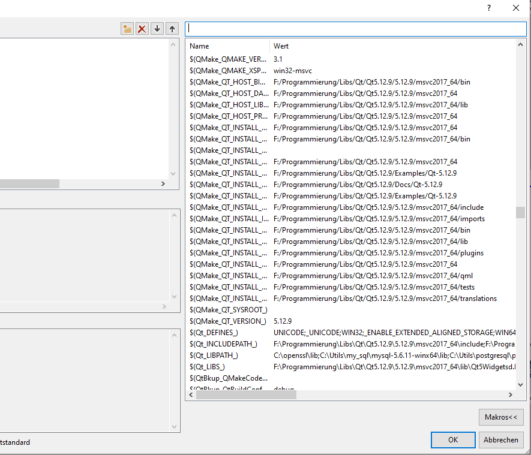Collapse macro list with Makros<< button
531x455 pixels.
tap(501, 417)
